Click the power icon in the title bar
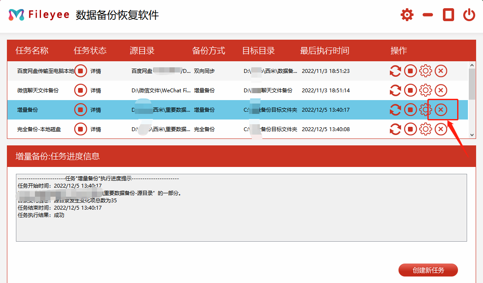Viewport: 483px width, 283px height. (470, 14)
